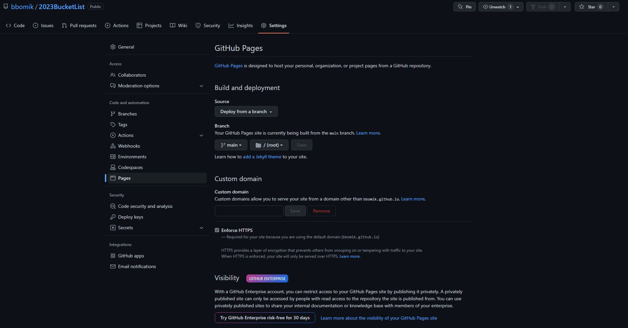This screenshot has height=328, width=628.
Task: Click the Codespaces icon
Action: 113,167
